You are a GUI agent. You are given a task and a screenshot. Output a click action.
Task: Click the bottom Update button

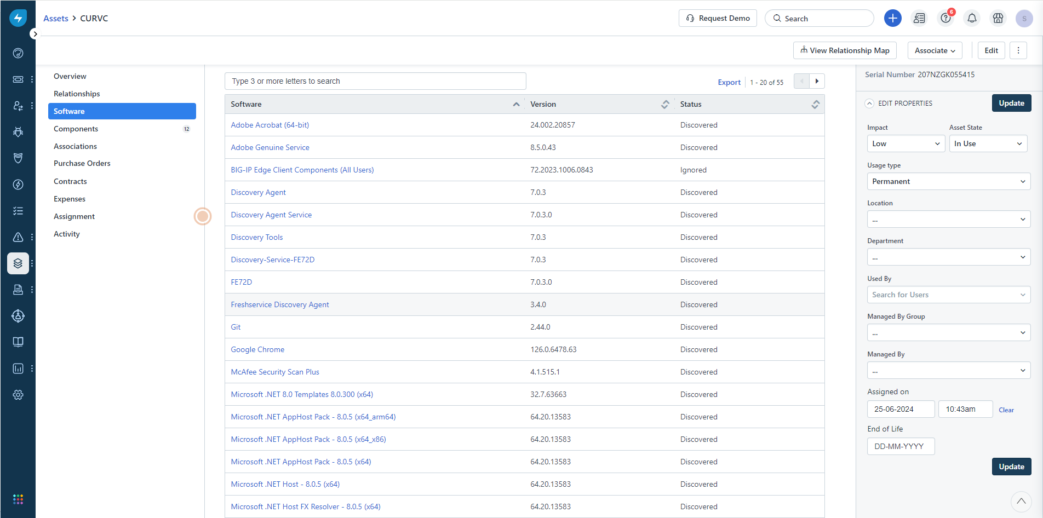click(1012, 467)
